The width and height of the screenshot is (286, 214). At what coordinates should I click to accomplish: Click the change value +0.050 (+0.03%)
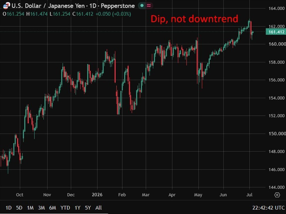point(113,14)
